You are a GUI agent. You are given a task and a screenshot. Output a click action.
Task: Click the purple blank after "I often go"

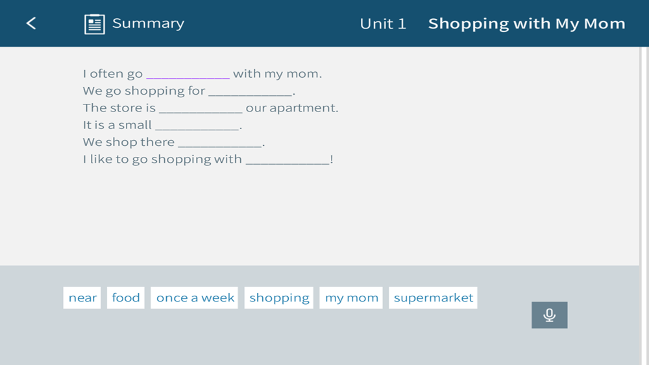(188, 75)
